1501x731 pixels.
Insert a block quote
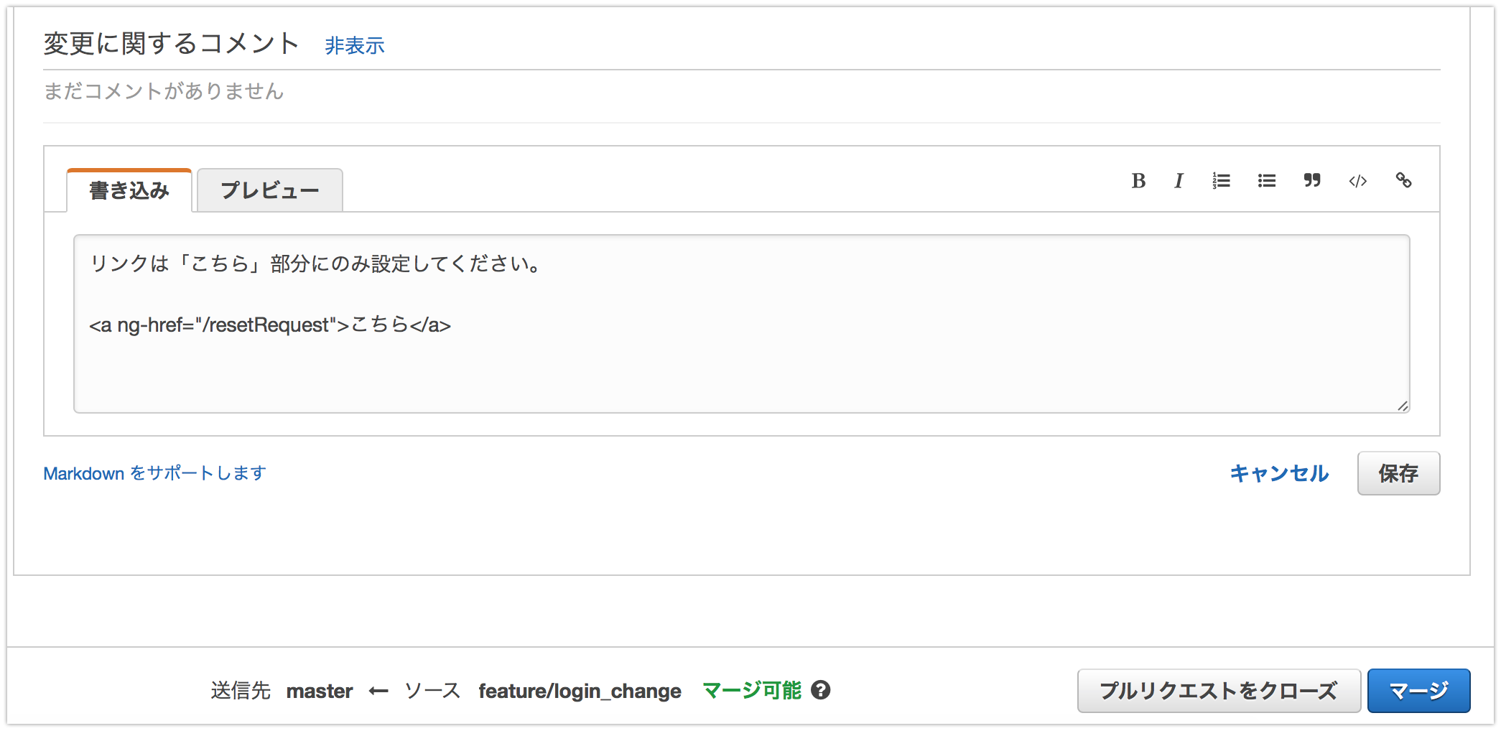pos(1312,180)
